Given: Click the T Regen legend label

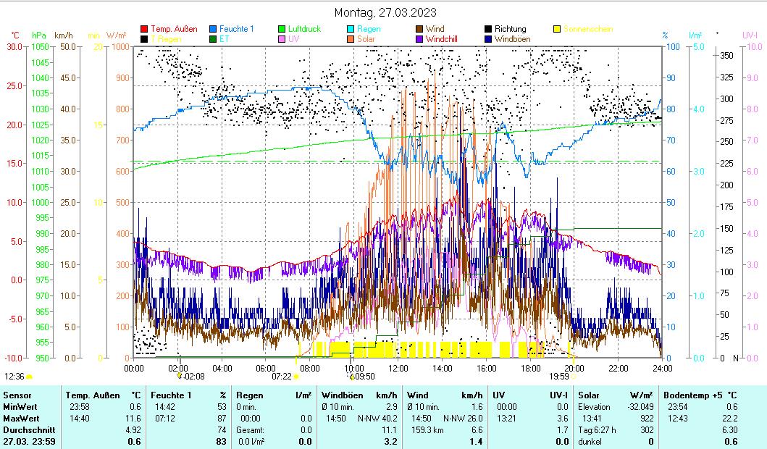Looking at the screenshot, I should point(164,39).
